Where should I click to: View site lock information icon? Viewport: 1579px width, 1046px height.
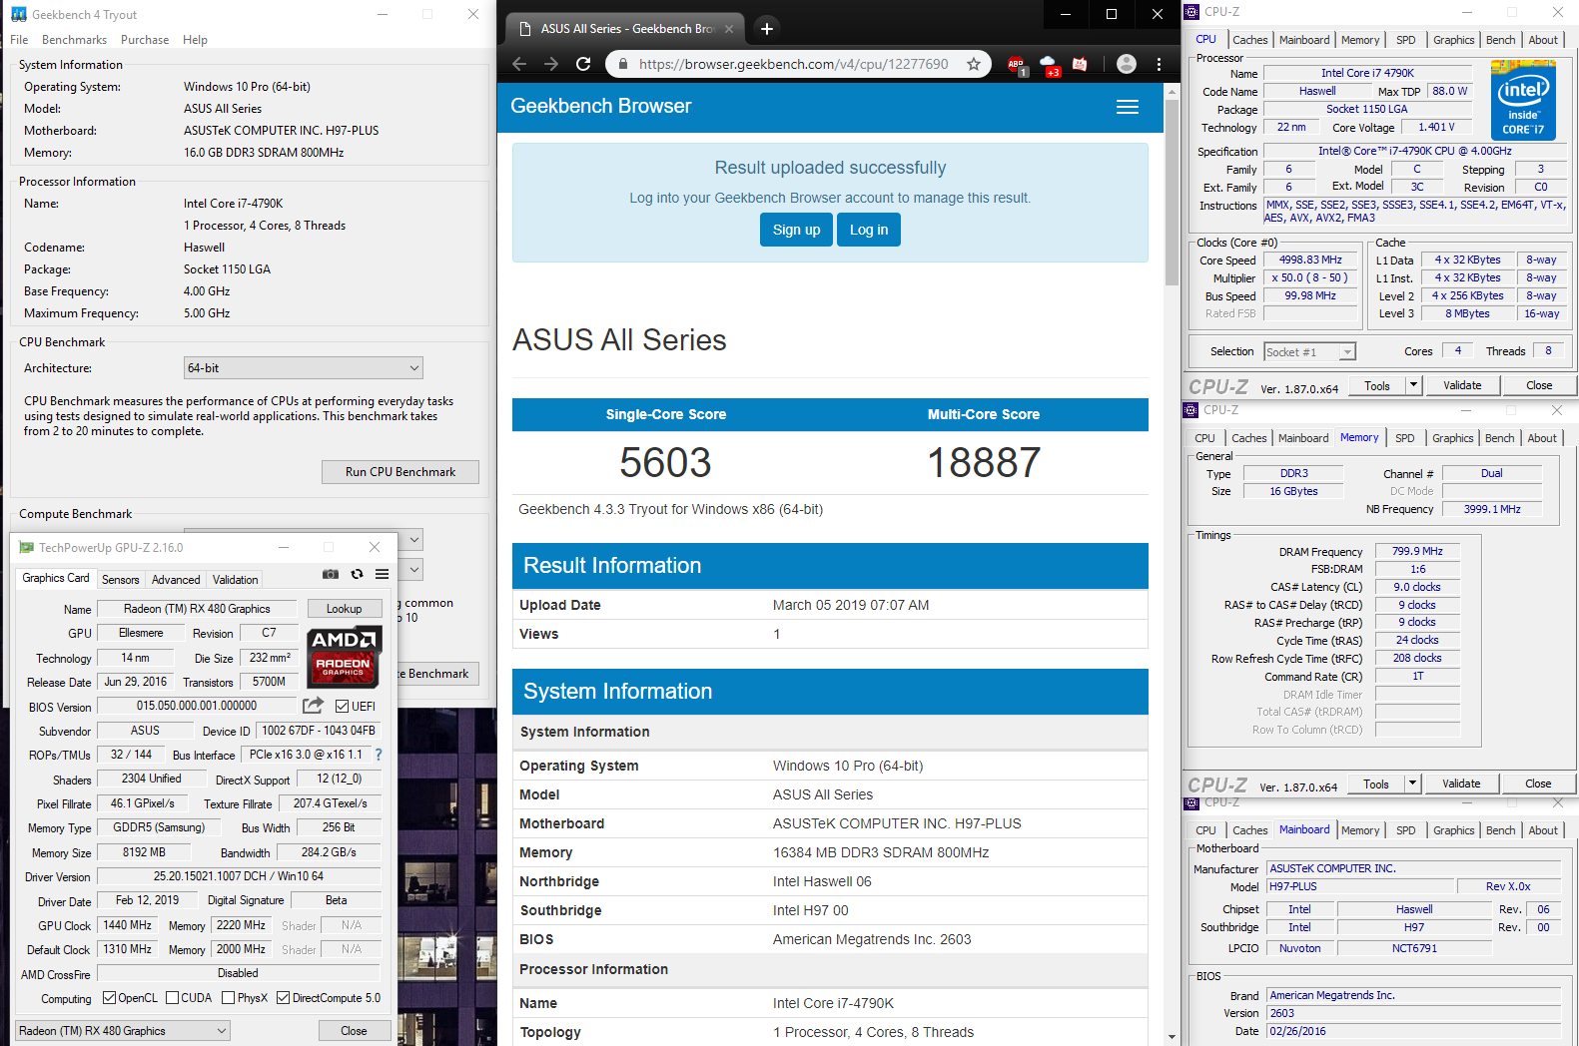(x=623, y=64)
